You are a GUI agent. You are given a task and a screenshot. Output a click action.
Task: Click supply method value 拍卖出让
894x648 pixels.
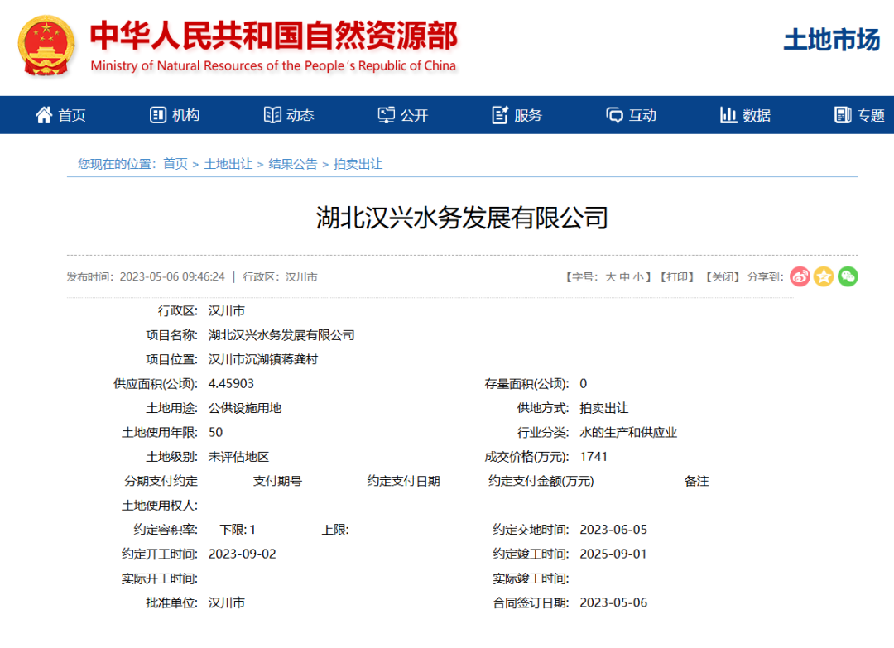(603, 408)
